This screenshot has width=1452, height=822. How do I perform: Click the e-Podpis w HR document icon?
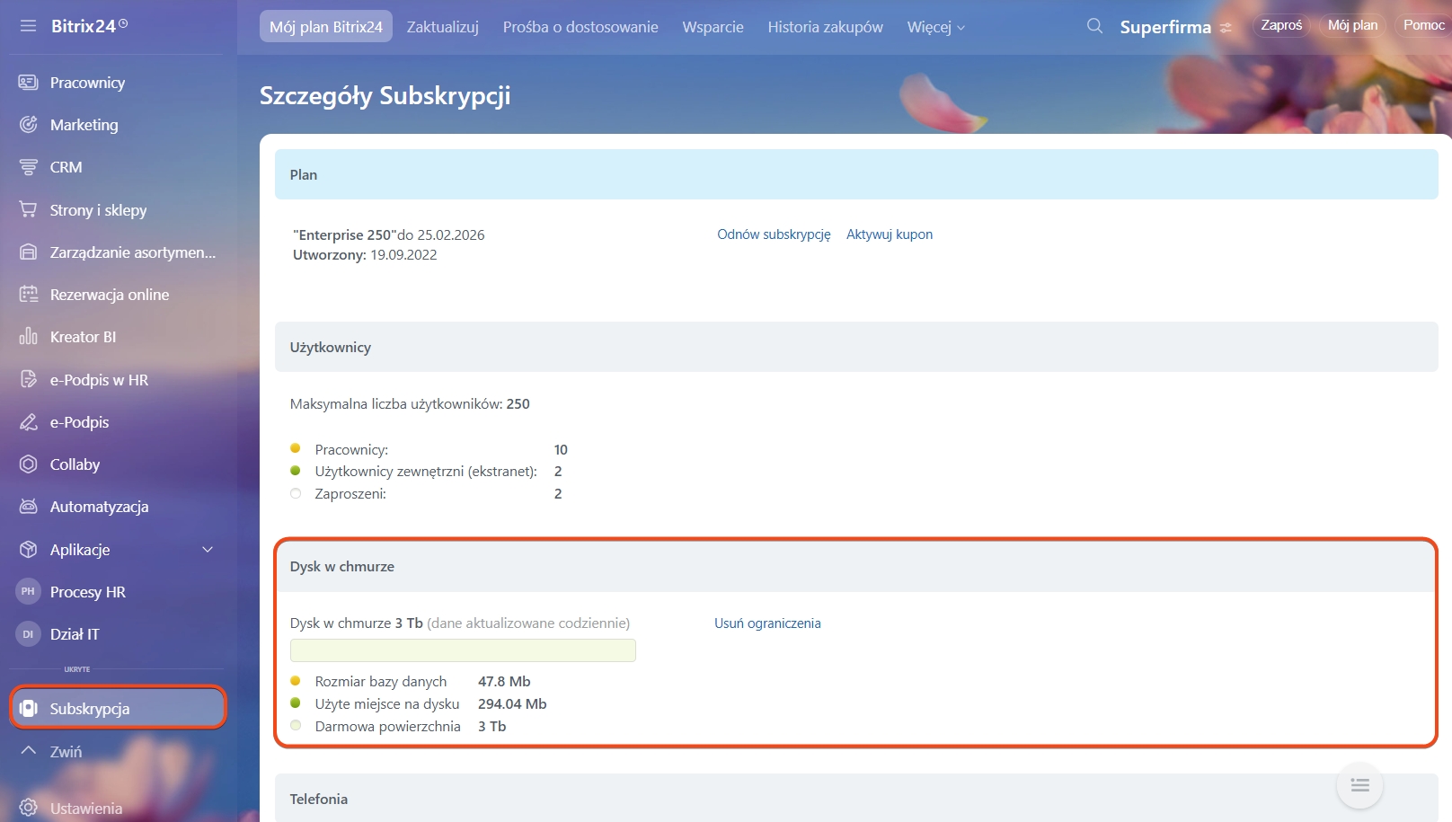(x=29, y=379)
